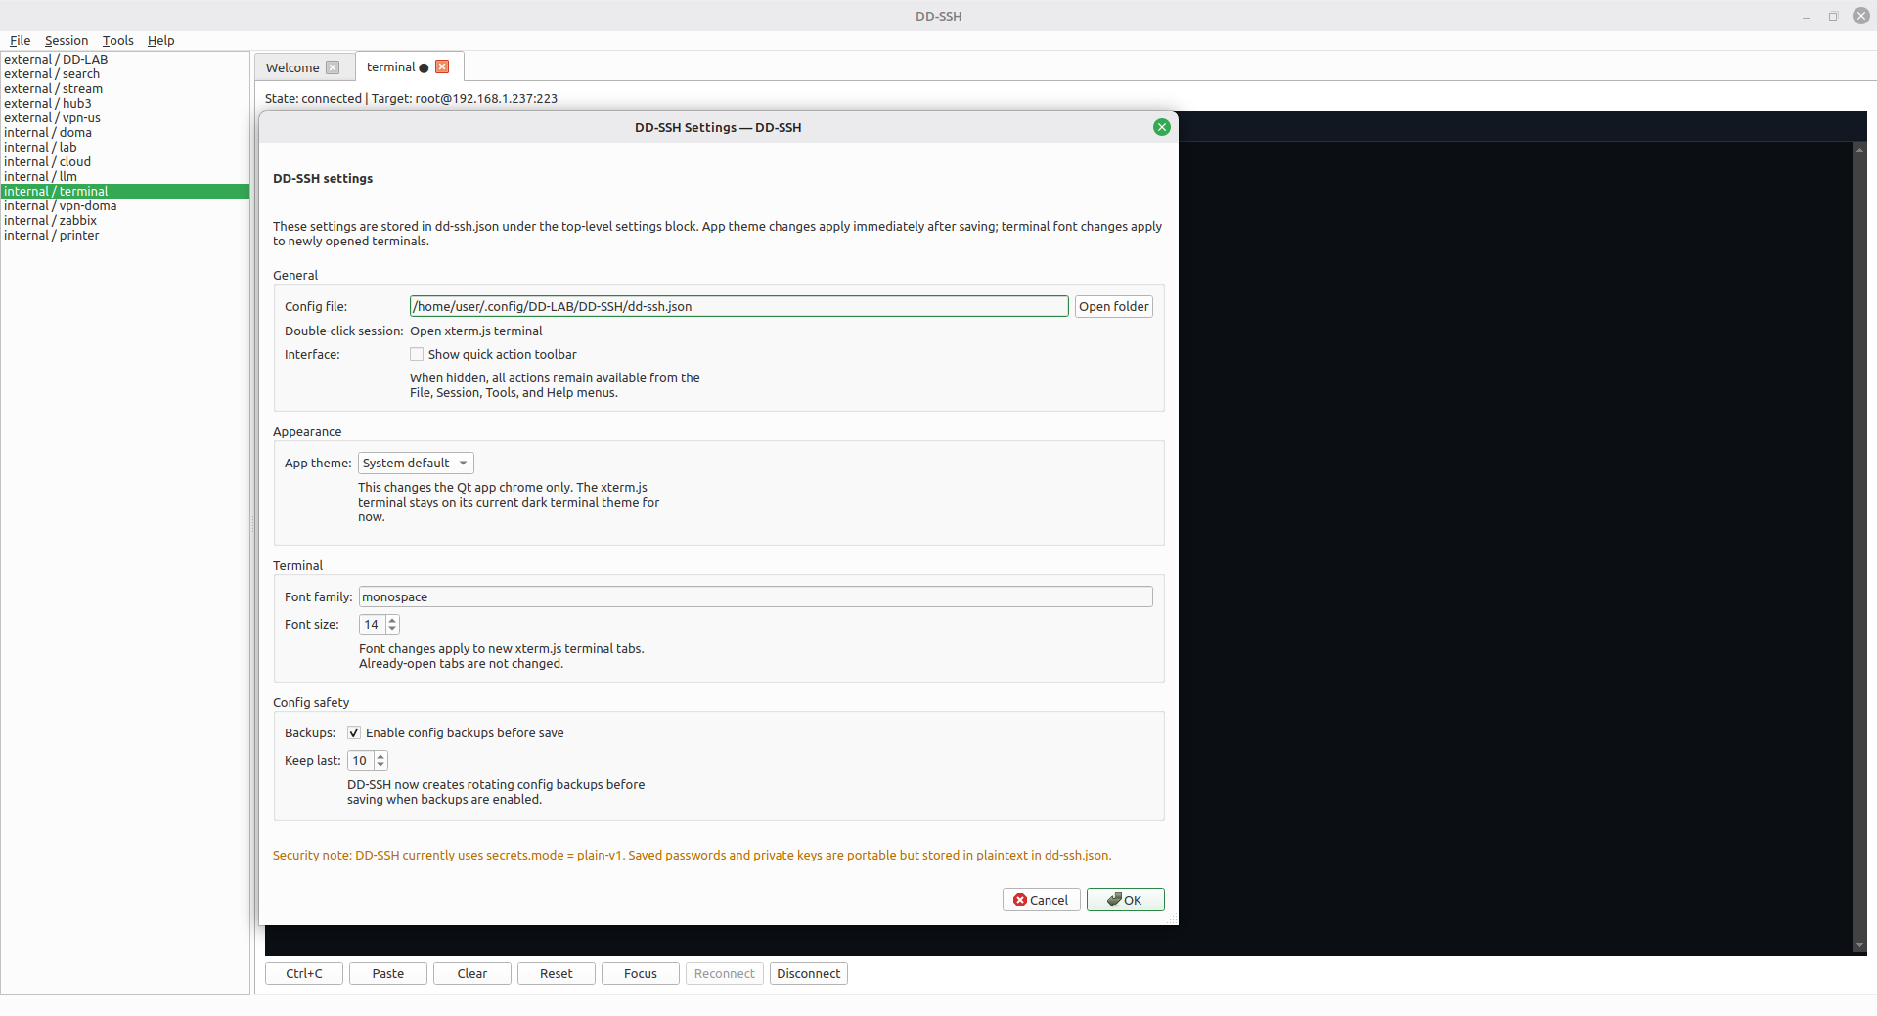Click the terminal scrollbar up arrow

(x=1859, y=150)
